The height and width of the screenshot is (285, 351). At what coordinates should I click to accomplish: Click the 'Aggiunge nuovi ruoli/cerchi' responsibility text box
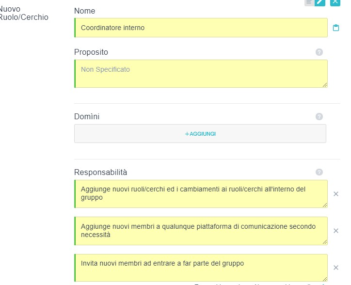pos(201,193)
